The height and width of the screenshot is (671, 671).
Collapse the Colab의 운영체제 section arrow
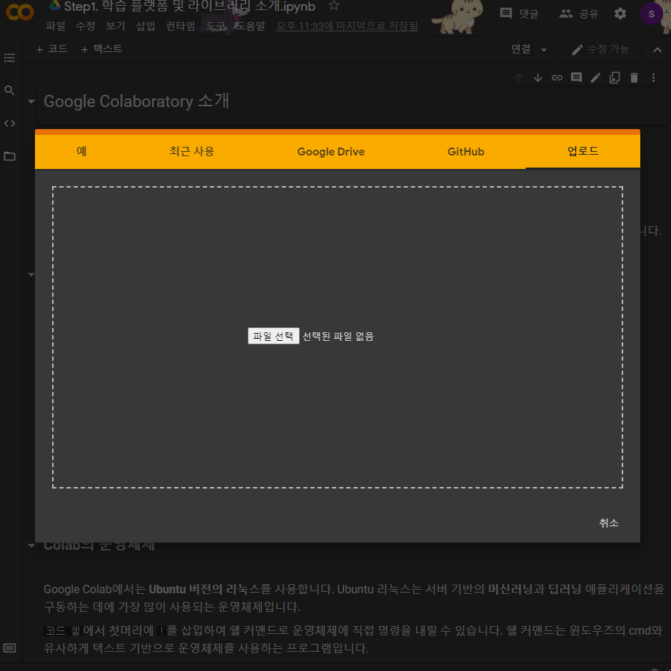pos(31,545)
